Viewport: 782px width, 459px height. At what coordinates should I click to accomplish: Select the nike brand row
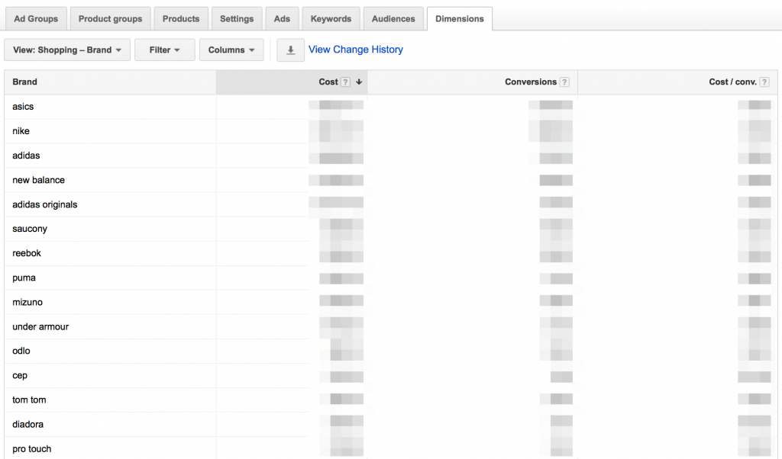(390, 131)
